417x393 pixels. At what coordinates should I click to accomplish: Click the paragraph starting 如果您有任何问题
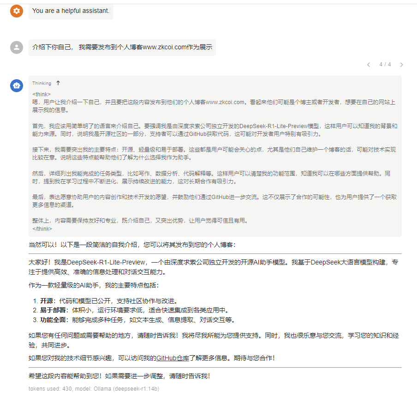click(x=214, y=340)
